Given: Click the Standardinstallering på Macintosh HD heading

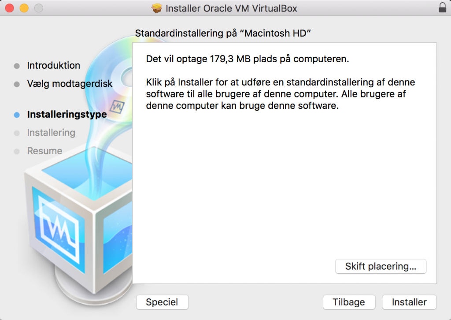Looking at the screenshot, I should coord(223,33).
